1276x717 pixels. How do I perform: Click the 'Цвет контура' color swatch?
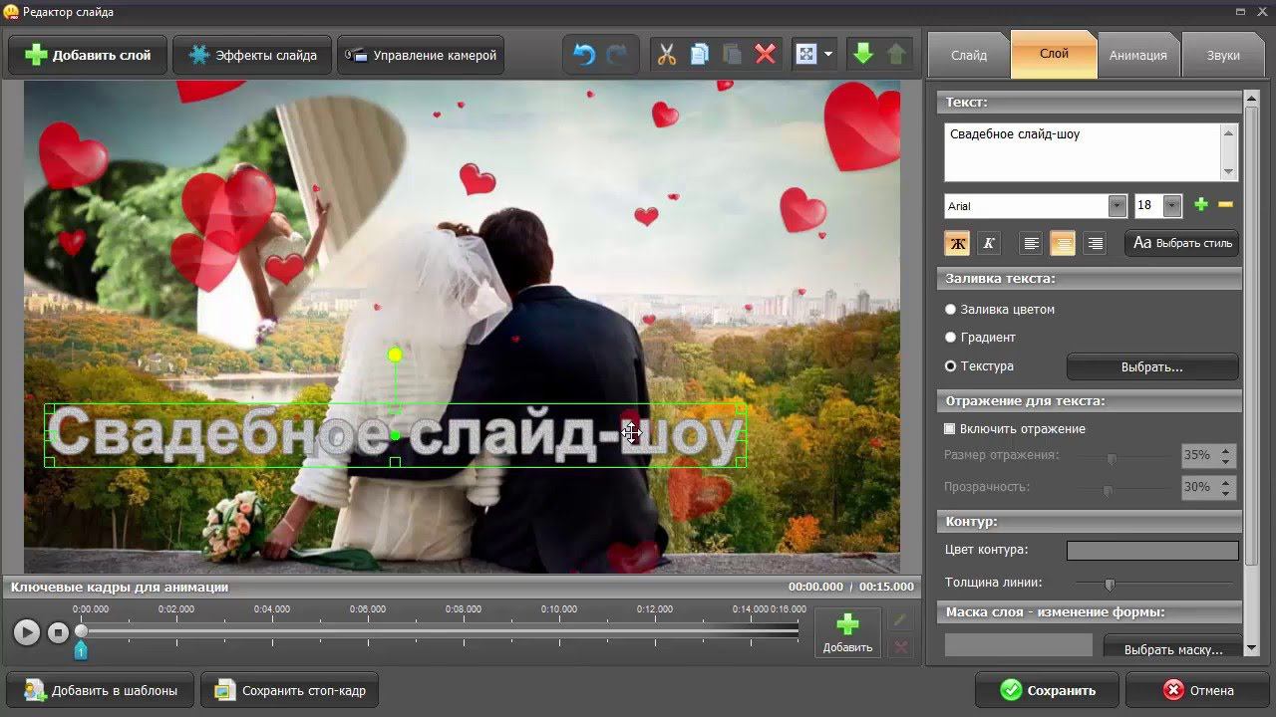[x=1152, y=550]
